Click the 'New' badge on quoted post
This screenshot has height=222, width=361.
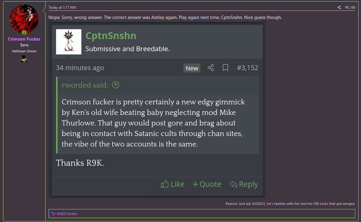(192, 68)
